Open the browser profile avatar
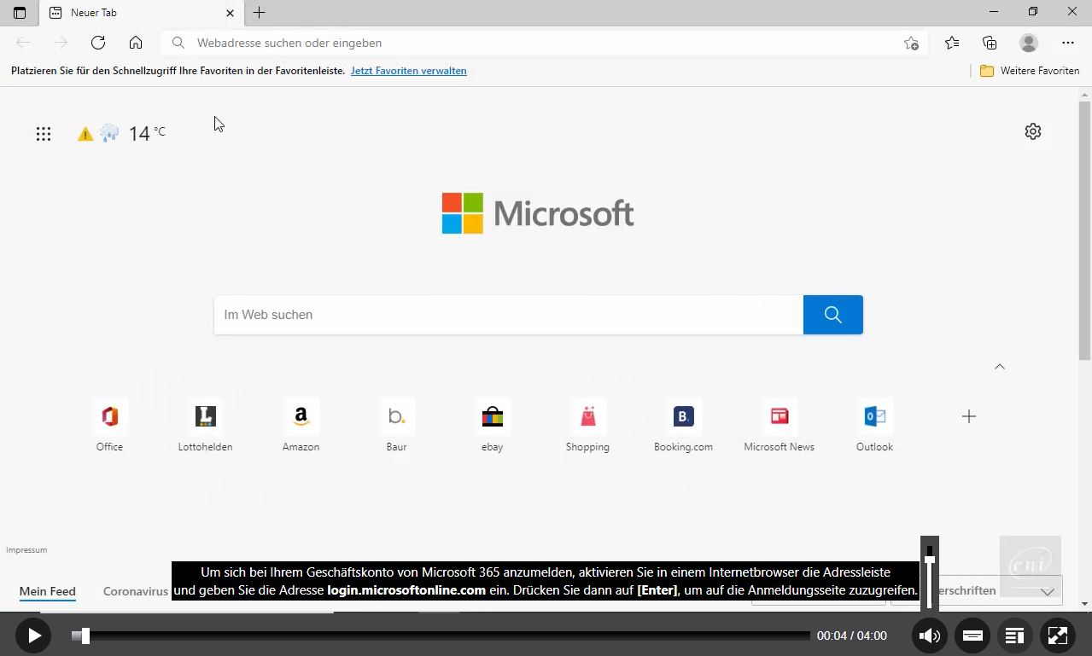 pos(1029,43)
